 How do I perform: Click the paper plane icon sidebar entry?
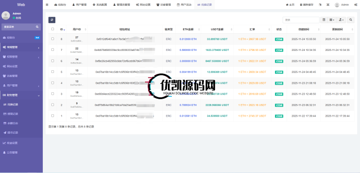(5, 132)
